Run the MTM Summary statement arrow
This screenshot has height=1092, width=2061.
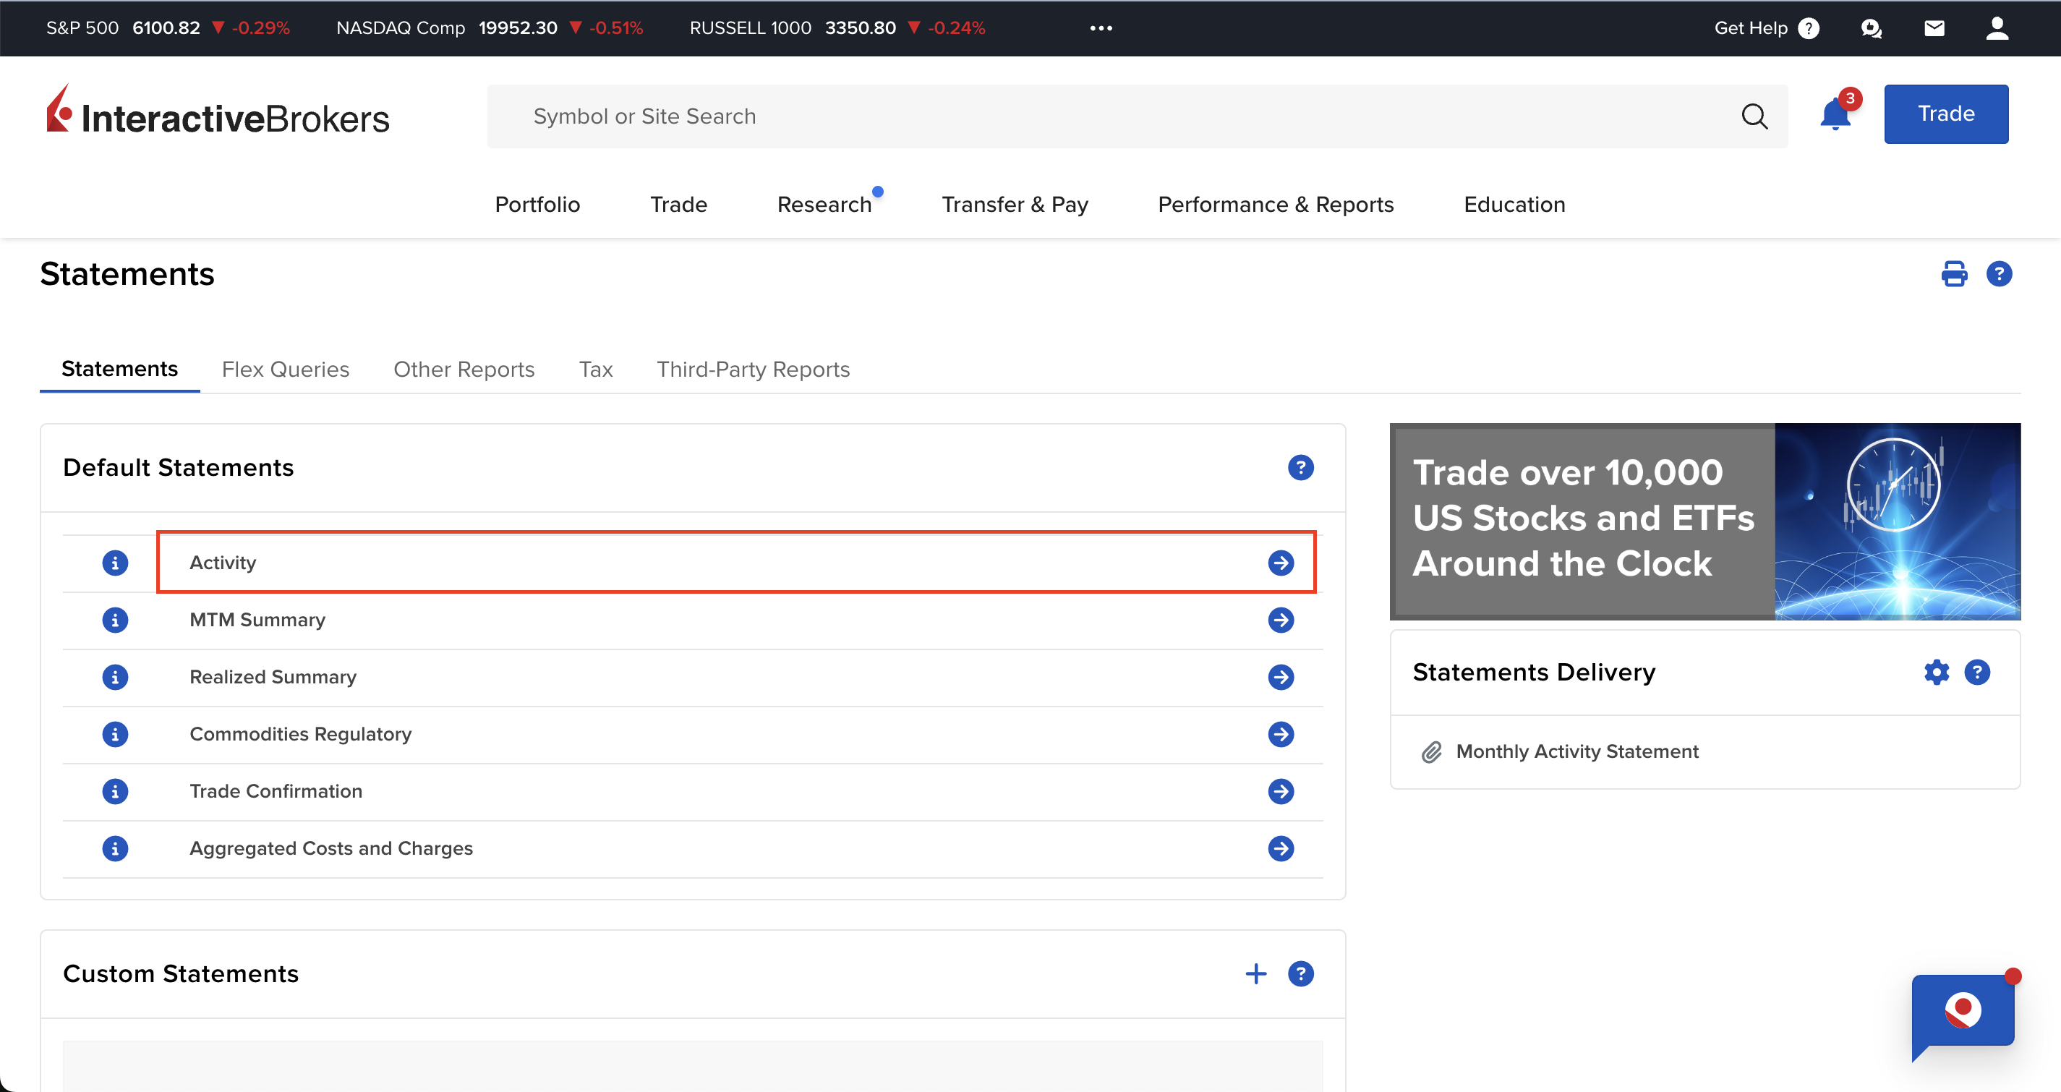point(1281,620)
